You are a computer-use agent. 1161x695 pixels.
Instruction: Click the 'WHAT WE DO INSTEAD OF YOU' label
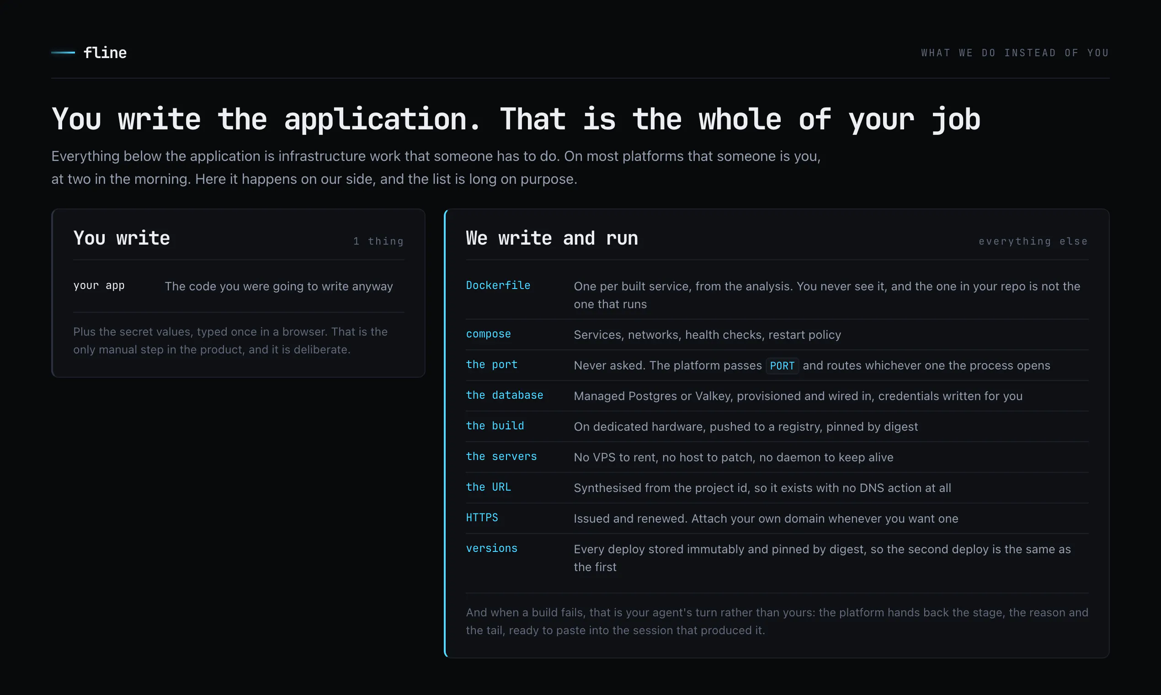1015,53
